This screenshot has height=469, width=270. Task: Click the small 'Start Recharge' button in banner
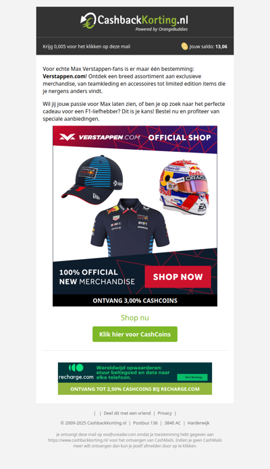point(194,377)
